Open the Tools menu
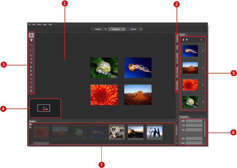The height and width of the screenshot is (168, 237). click(45, 24)
